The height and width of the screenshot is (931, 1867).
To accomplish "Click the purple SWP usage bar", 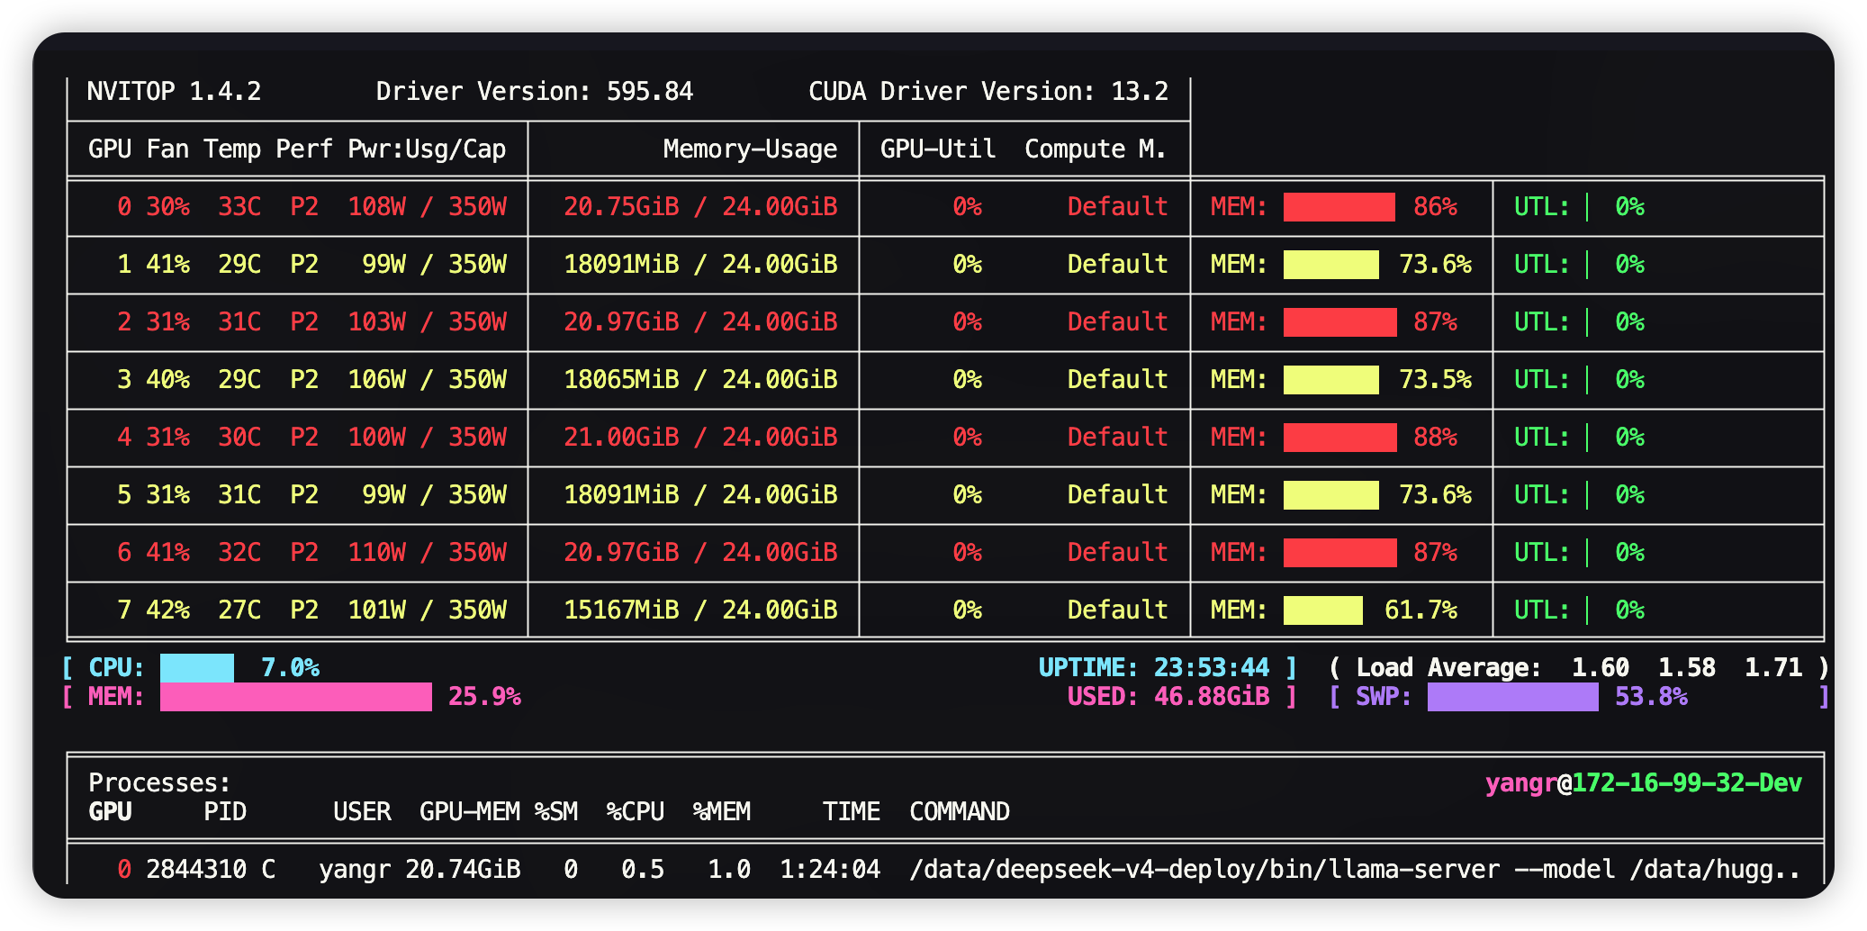I will [x=1513, y=697].
